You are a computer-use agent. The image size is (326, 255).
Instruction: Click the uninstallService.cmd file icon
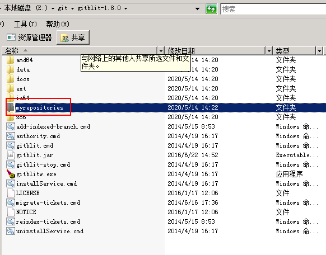[x=11, y=231]
